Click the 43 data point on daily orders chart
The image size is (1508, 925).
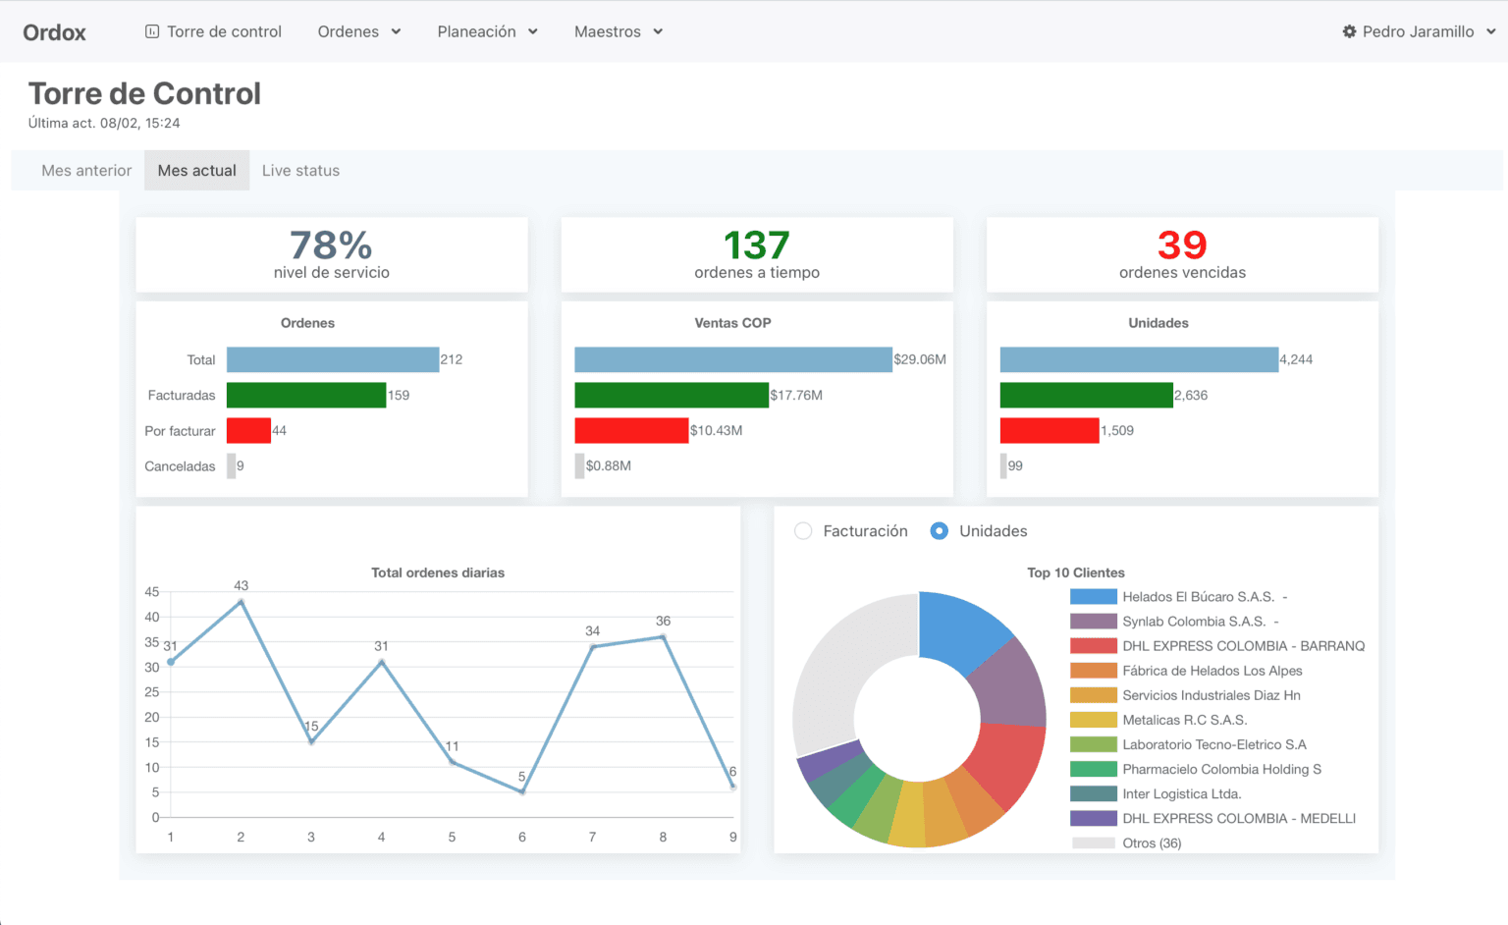coord(242,602)
